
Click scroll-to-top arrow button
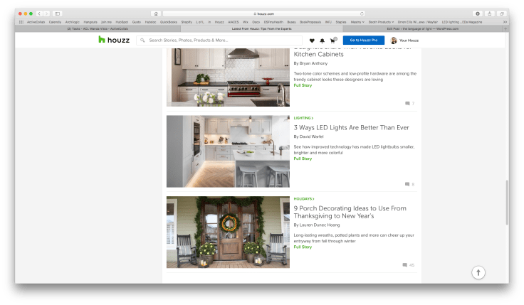pyautogui.click(x=478, y=272)
